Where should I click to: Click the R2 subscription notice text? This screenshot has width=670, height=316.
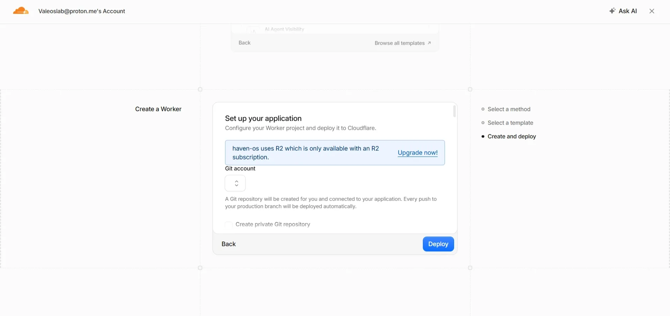pos(306,153)
